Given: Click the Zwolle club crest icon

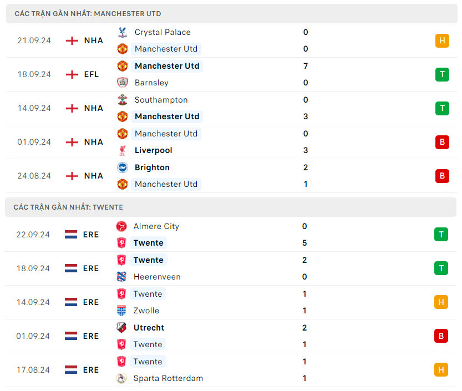Looking at the screenshot, I should [x=121, y=311].
